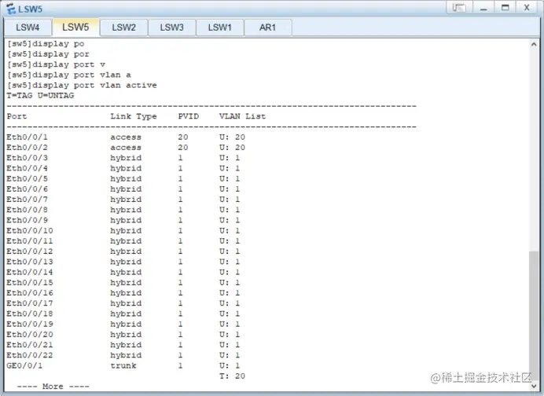Click the LSW5 window app icon
544x396 pixels.
pos(11,9)
